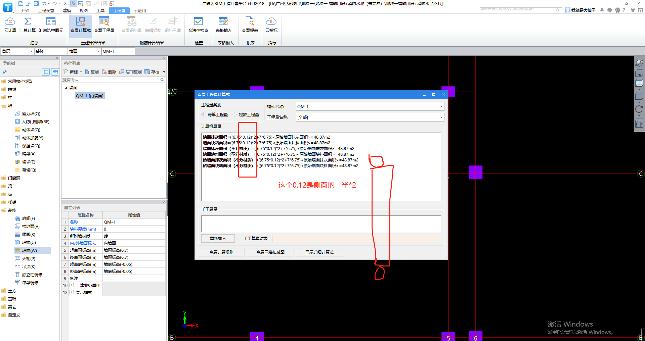
Task: Open notifications bell icon
Action: coord(602,10)
